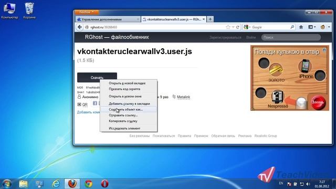Image resolution: width=336 pixels, height=189 pixels.
Task: Click the Firefox taskbar button
Action: (x=72, y=184)
